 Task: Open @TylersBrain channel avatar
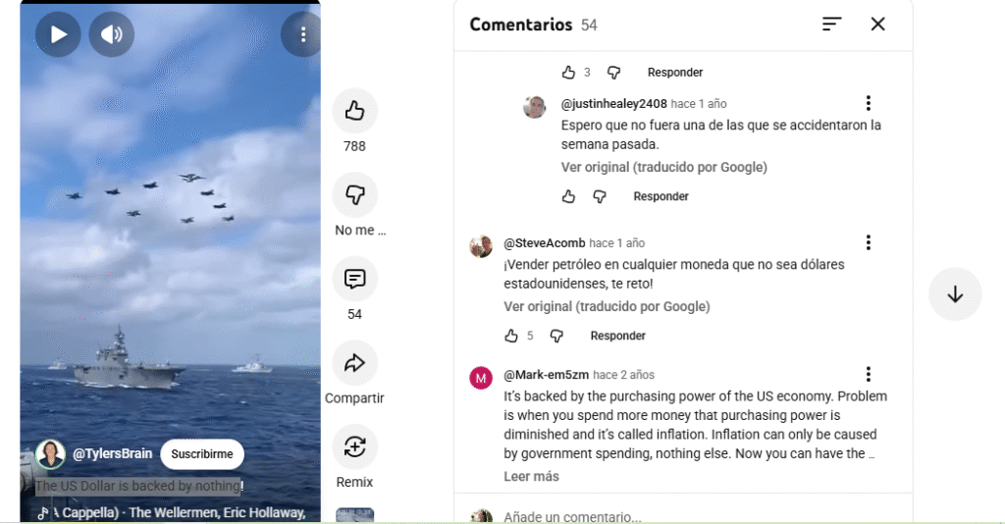tap(50, 454)
